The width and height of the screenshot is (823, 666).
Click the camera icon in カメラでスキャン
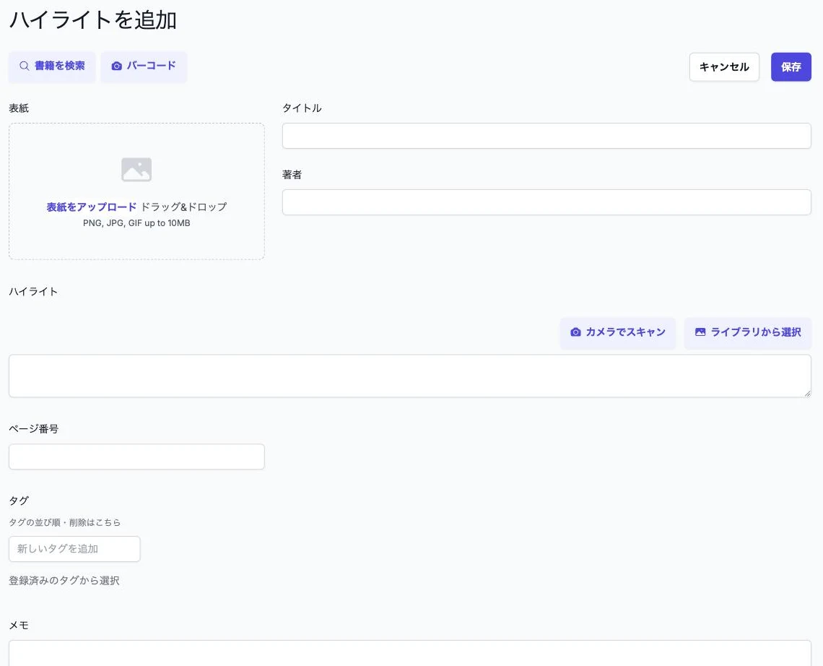click(x=576, y=332)
